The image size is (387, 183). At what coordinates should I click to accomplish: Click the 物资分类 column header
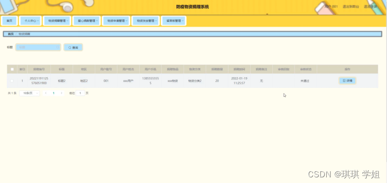tap(195, 70)
